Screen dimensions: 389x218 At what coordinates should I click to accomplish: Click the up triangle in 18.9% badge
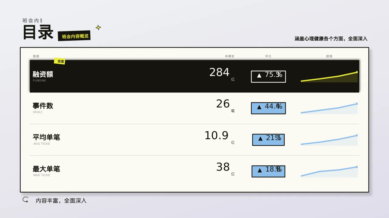point(260,170)
